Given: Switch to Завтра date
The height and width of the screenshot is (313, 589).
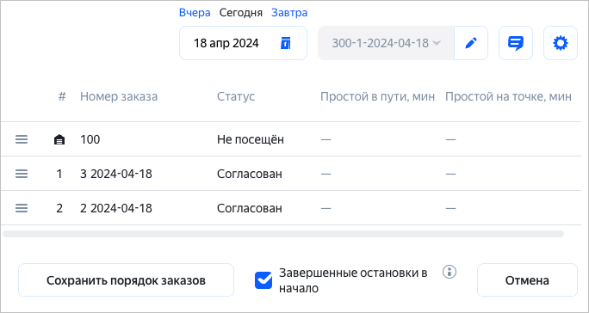Looking at the screenshot, I should point(289,13).
